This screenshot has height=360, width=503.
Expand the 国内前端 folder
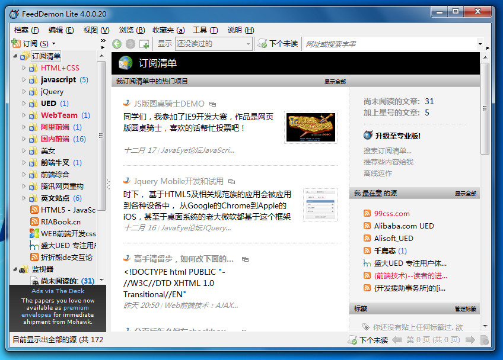[x=24, y=139]
